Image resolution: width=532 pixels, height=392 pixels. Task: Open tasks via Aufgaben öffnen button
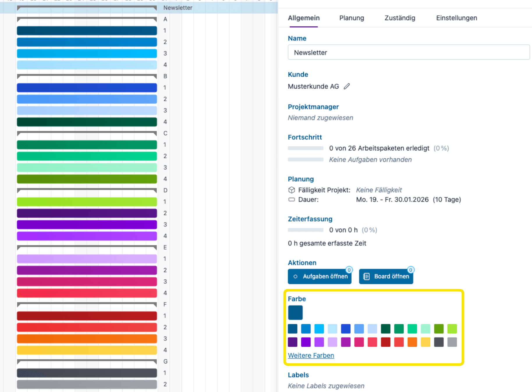pos(320,276)
